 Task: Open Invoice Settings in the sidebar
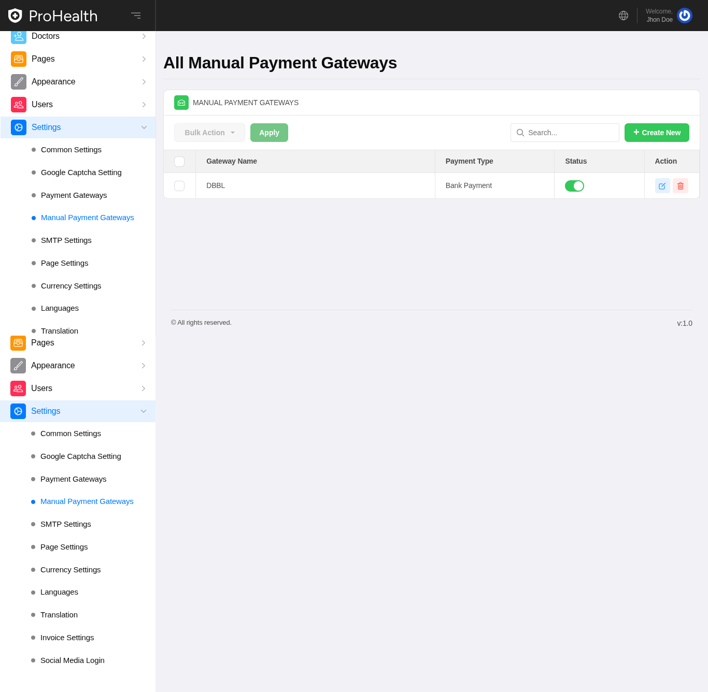(x=67, y=638)
